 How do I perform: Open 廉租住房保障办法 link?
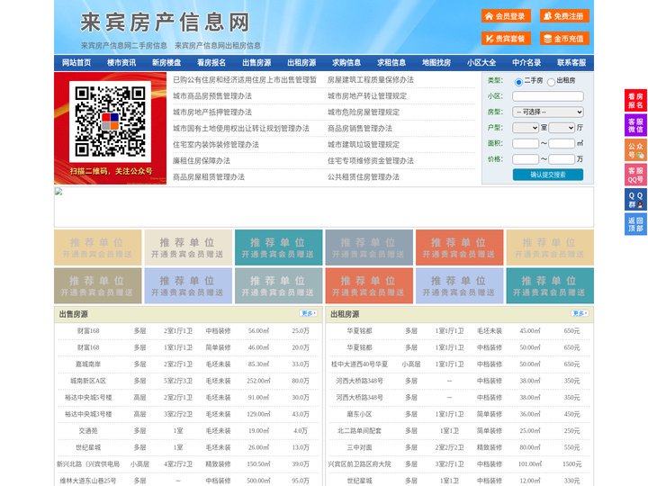point(202,161)
